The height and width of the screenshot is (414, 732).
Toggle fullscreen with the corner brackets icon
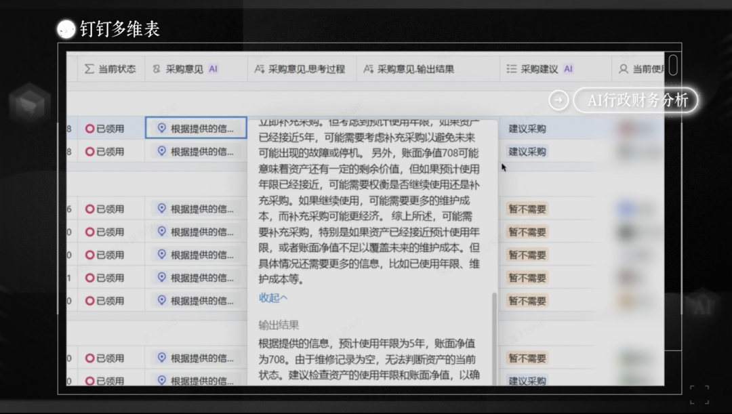pyautogui.click(x=699, y=394)
